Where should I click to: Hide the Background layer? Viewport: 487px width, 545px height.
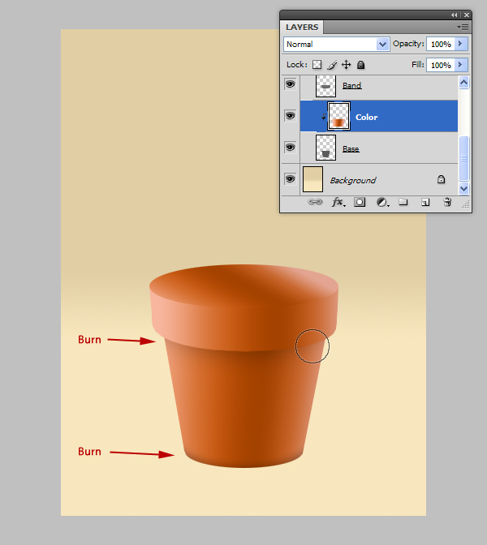tap(290, 179)
